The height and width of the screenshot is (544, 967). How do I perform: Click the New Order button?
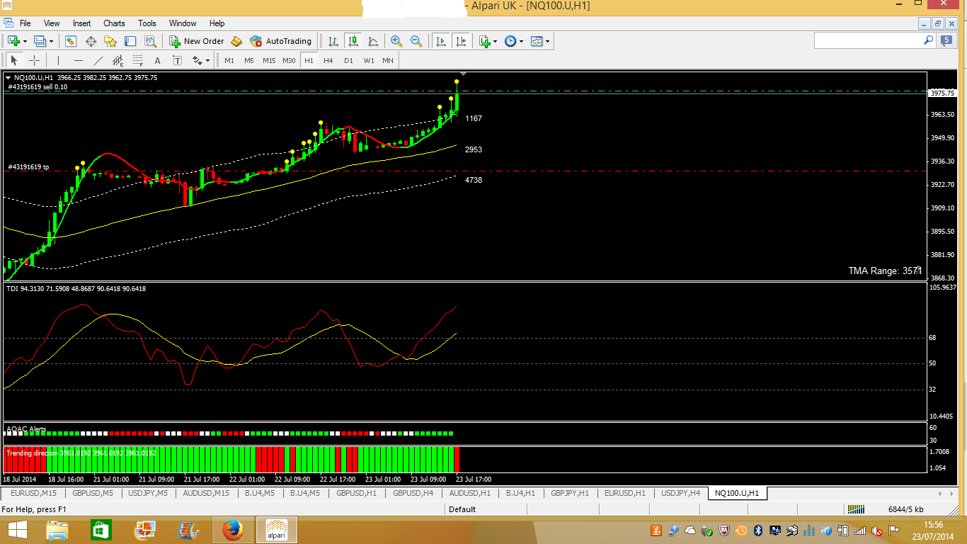[197, 41]
